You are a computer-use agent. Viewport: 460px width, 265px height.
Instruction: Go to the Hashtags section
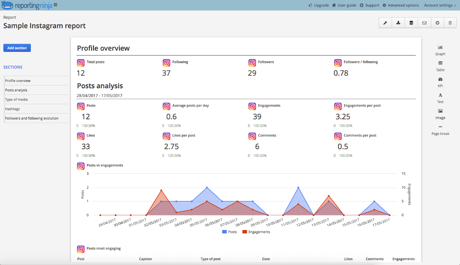pos(12,109)
